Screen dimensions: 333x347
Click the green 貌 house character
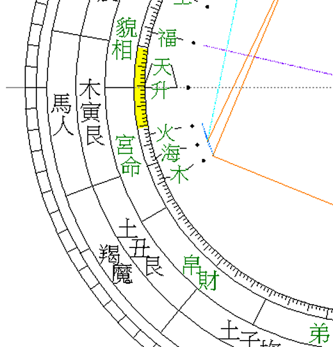[x=127, y=28]
